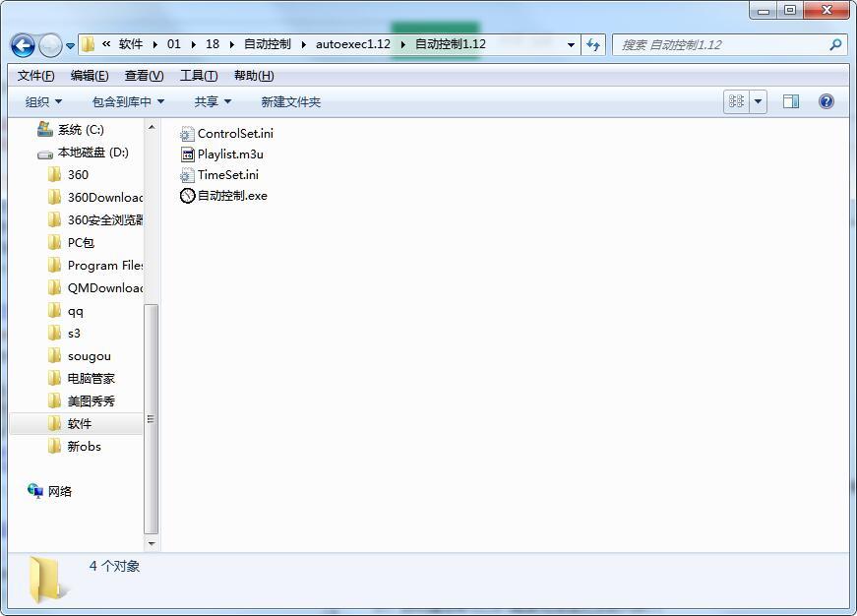The height and width of the screenshot is (616, 857).
Task: Select the 360 folder in tree
Action: click(78, 175)
